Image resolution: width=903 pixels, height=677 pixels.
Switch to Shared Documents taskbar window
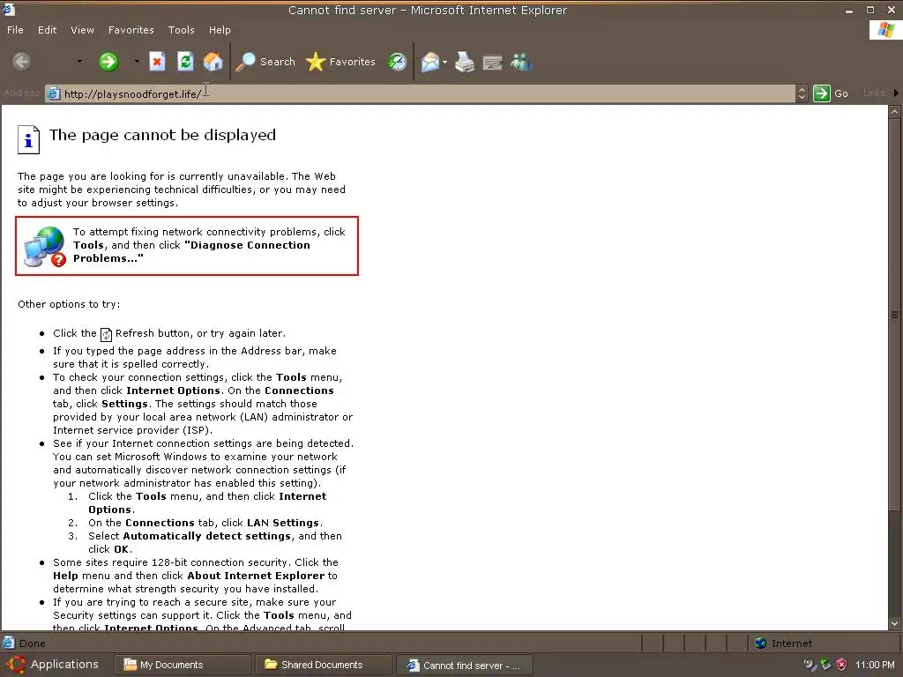click(x=324, y=665)
